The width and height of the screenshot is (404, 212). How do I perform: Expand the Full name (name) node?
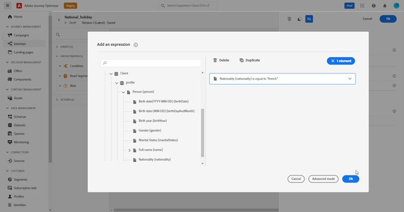click(x=129, y=150)
